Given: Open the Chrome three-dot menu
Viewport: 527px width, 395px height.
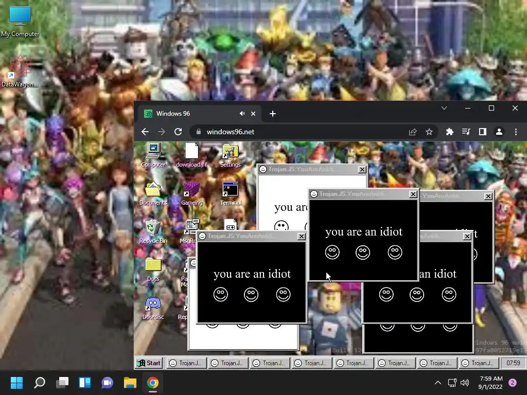Looking at the screenshot, I should [516, 132].
